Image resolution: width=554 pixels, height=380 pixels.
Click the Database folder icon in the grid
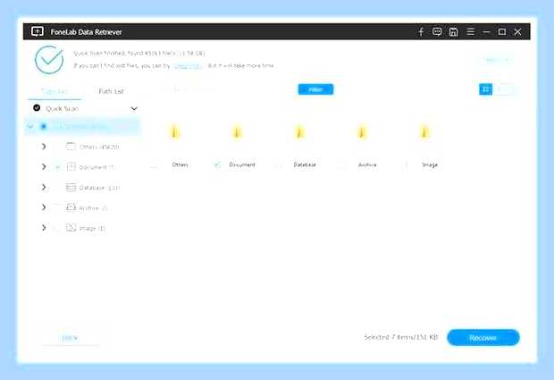(299, 132)
